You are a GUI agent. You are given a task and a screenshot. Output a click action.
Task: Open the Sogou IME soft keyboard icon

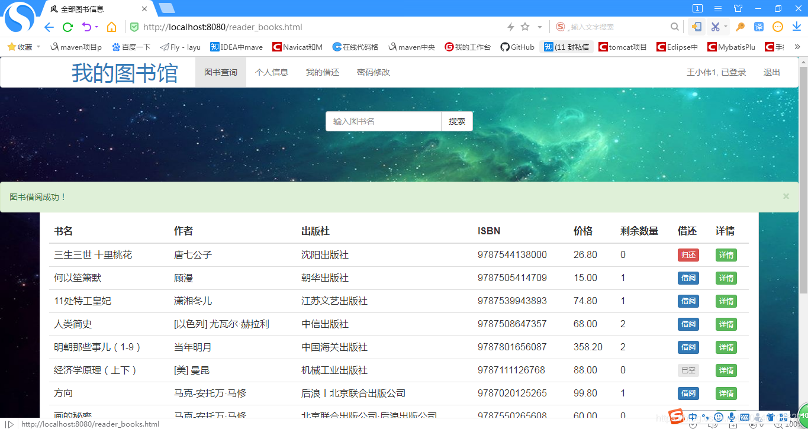pos(744,417)
